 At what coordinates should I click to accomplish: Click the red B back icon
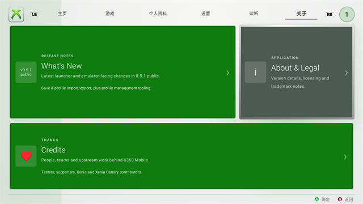(x=340, y=199)
